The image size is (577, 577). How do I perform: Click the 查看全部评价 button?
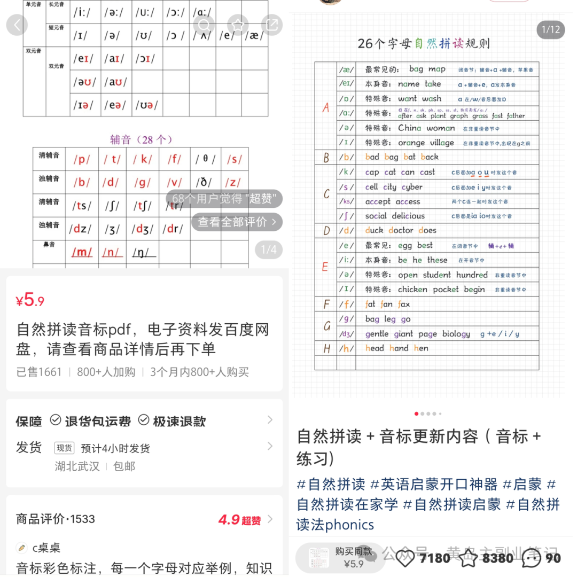pyautogui.click(x=237, y=222)
